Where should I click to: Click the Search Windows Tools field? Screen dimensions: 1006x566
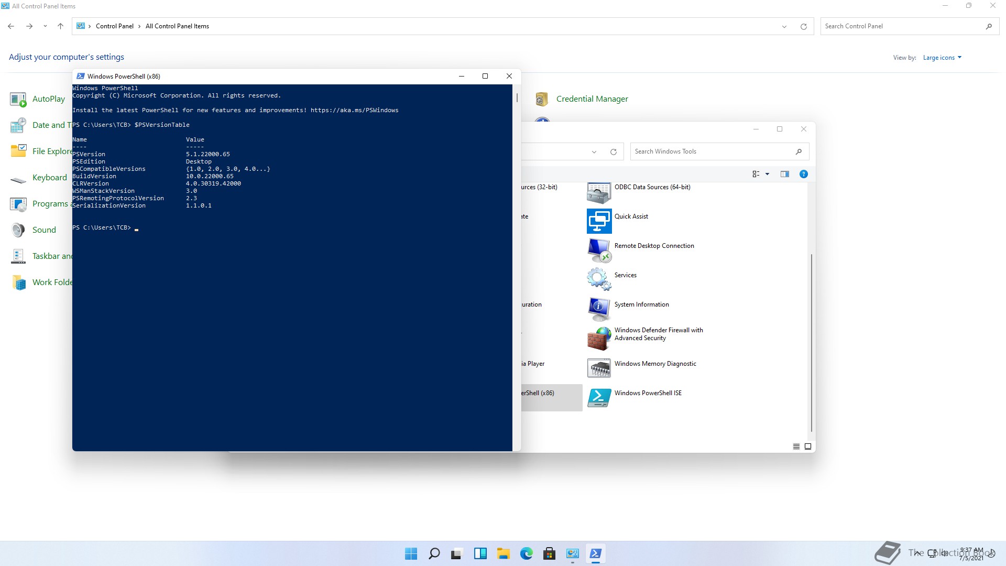(719, 151)
